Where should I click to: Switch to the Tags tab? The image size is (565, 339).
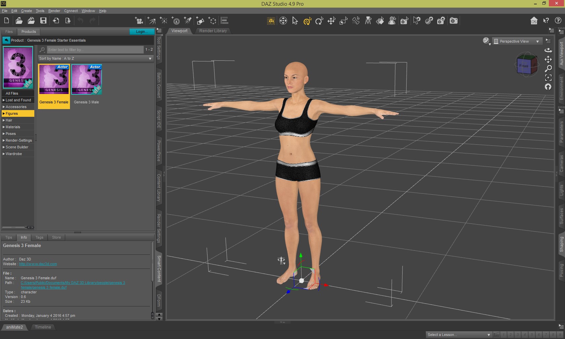(x=39, y=237)
